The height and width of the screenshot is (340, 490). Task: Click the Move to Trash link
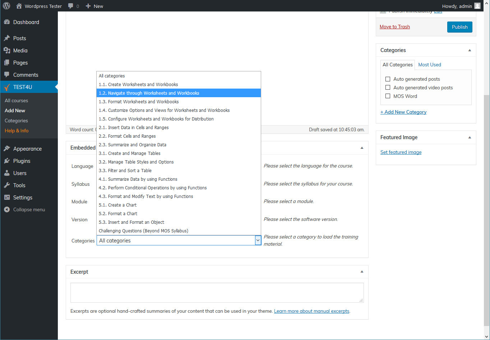[x=394, y=27]
